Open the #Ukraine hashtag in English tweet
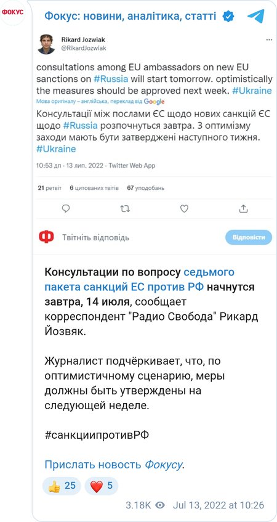 point(252,91)
